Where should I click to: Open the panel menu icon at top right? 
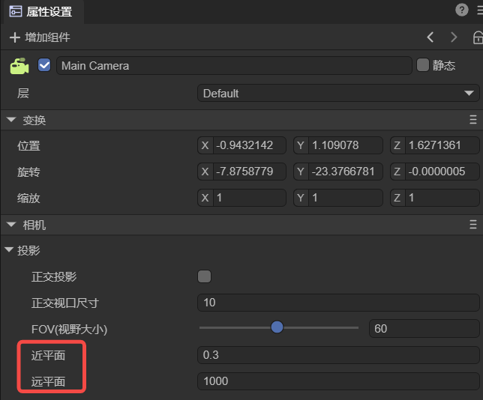coord(478,10)
